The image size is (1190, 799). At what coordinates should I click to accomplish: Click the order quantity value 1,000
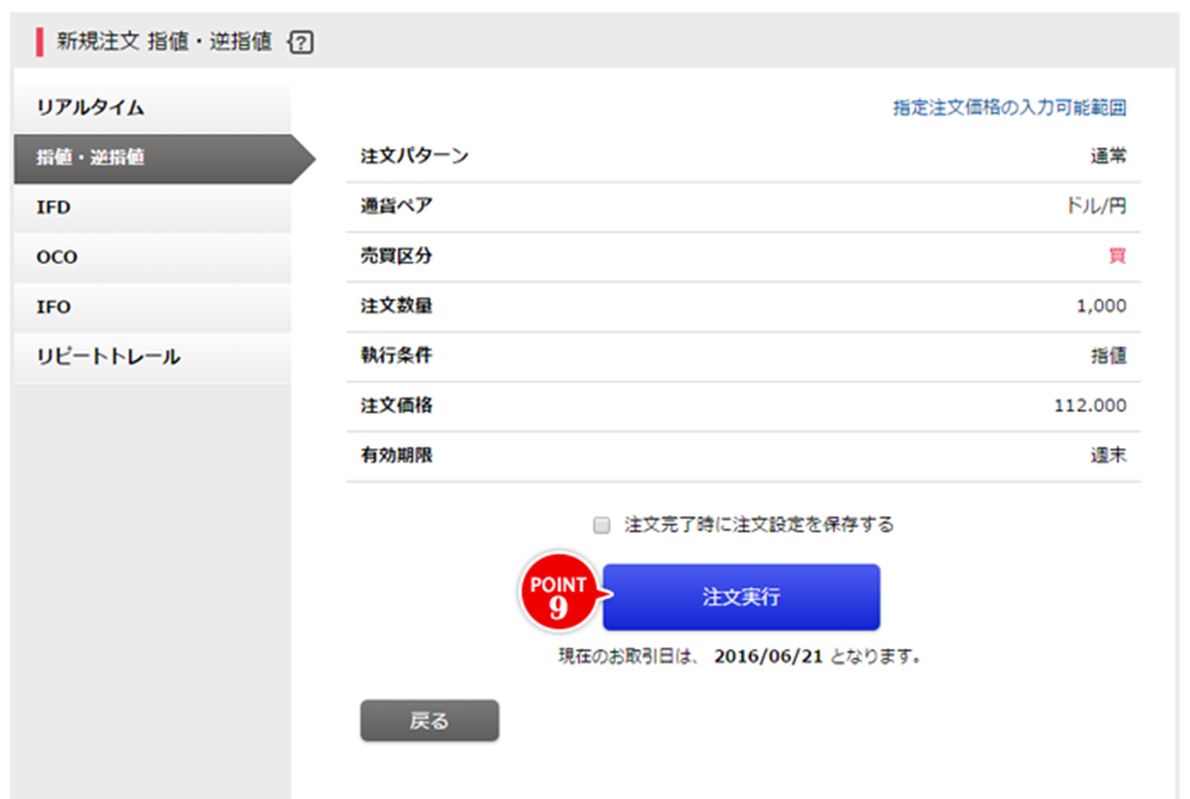click(x=1101, y=306)
